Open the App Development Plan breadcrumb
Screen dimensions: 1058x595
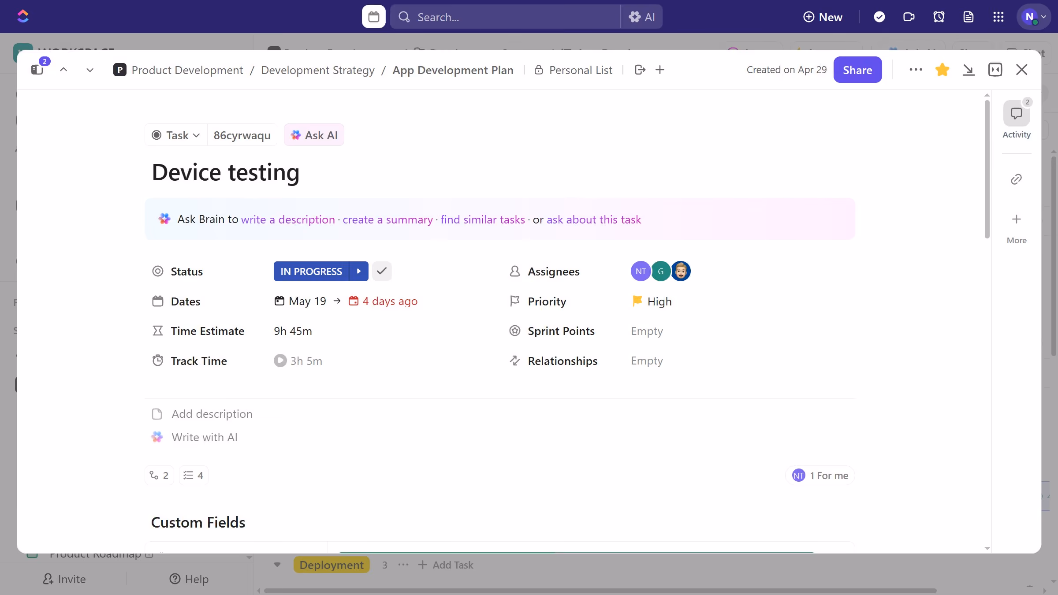pyautogui.click(x=453, y=70)
